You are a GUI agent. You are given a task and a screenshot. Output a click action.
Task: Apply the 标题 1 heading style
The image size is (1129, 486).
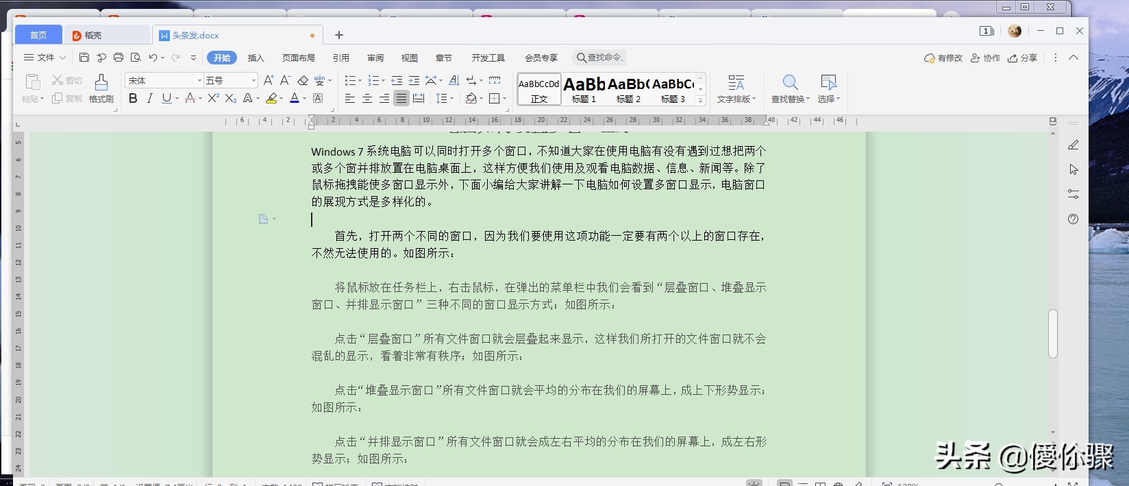[x=584, y=89]
